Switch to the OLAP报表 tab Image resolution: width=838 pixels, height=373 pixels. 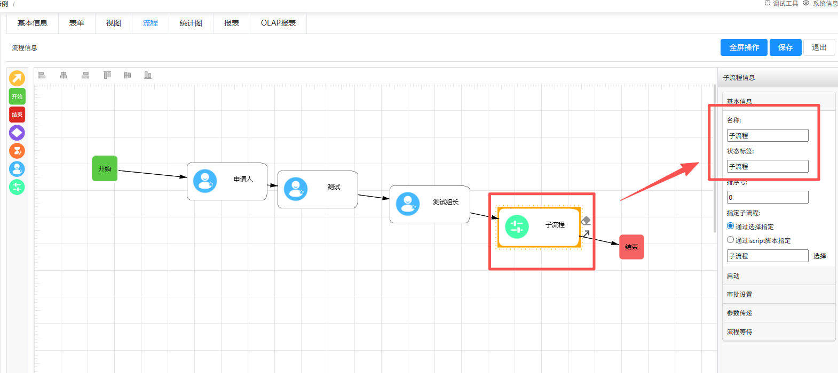pyautogui.click(x=279, y=23)
